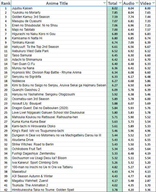This screenshot has height=192, width=156.
Task: Select Himitsukessha total score 3.78
Action: point(115,190)
